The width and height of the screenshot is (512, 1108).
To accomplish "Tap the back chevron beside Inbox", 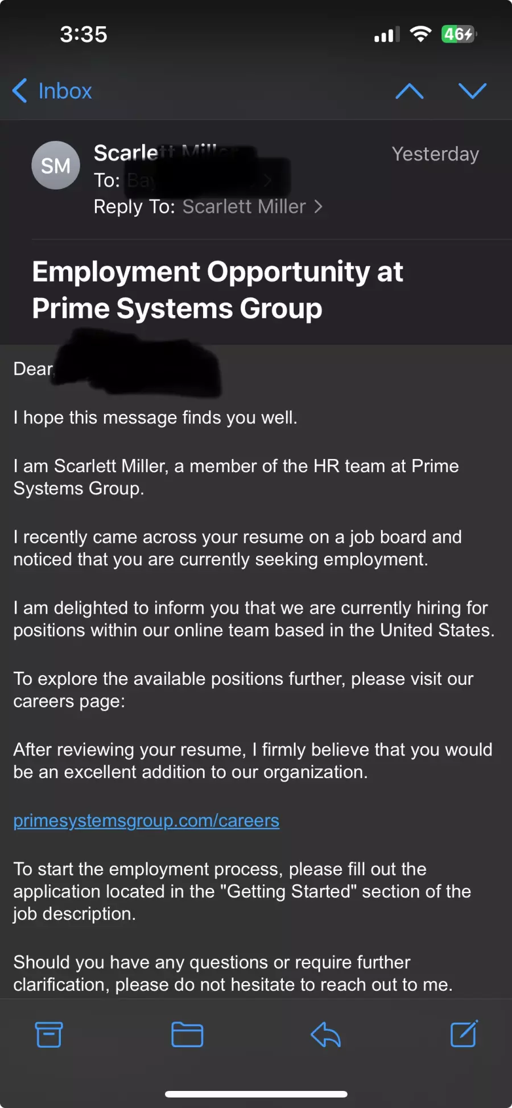I will click(x=19, y=91).
